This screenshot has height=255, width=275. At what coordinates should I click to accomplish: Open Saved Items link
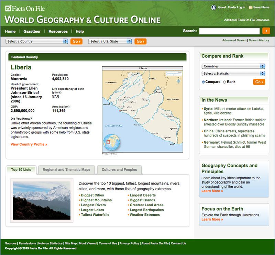click(261, 7)
